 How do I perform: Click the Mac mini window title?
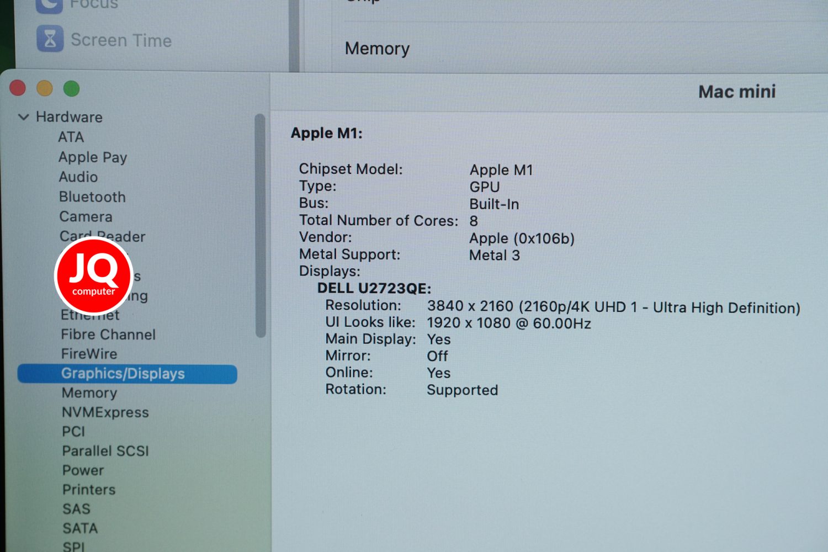pos(737,92)
